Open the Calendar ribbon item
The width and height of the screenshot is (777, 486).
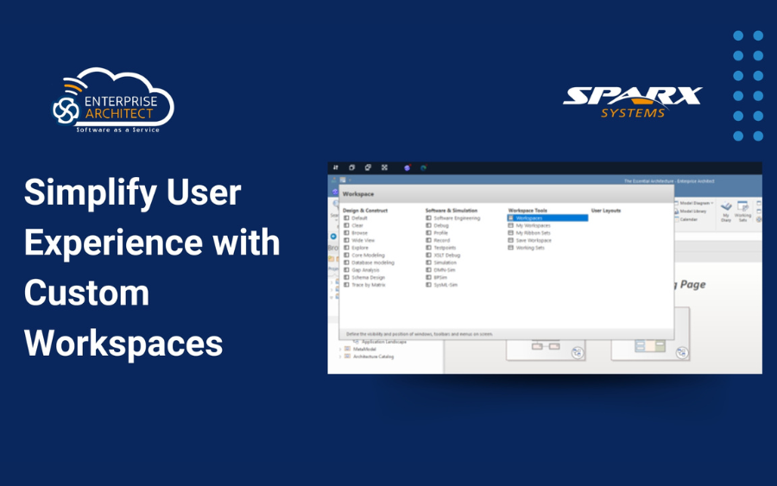click(x=688, y=219)
